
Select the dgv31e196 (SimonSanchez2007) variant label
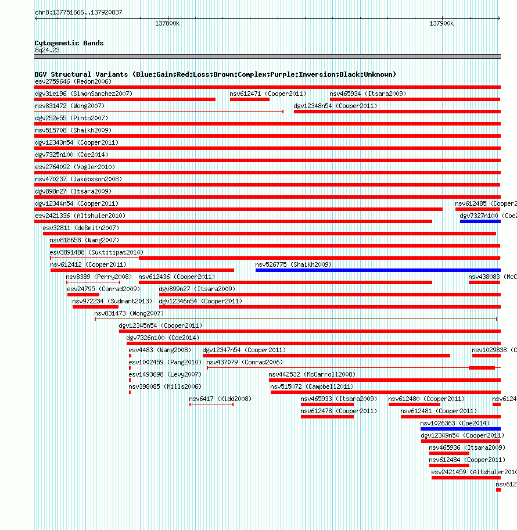[84, 94]
